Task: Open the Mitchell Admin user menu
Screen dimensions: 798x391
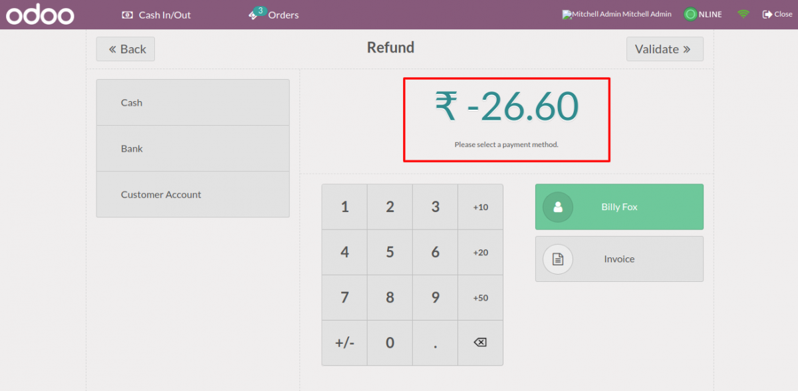Action: point(616,13)
